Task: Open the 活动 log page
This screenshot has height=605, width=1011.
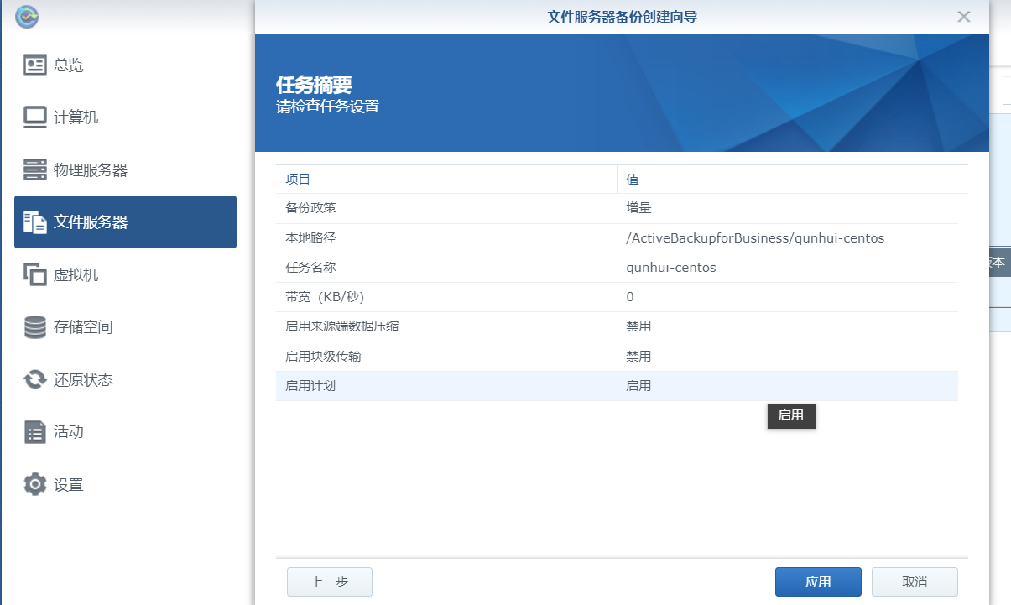Action: click(125, 432)
